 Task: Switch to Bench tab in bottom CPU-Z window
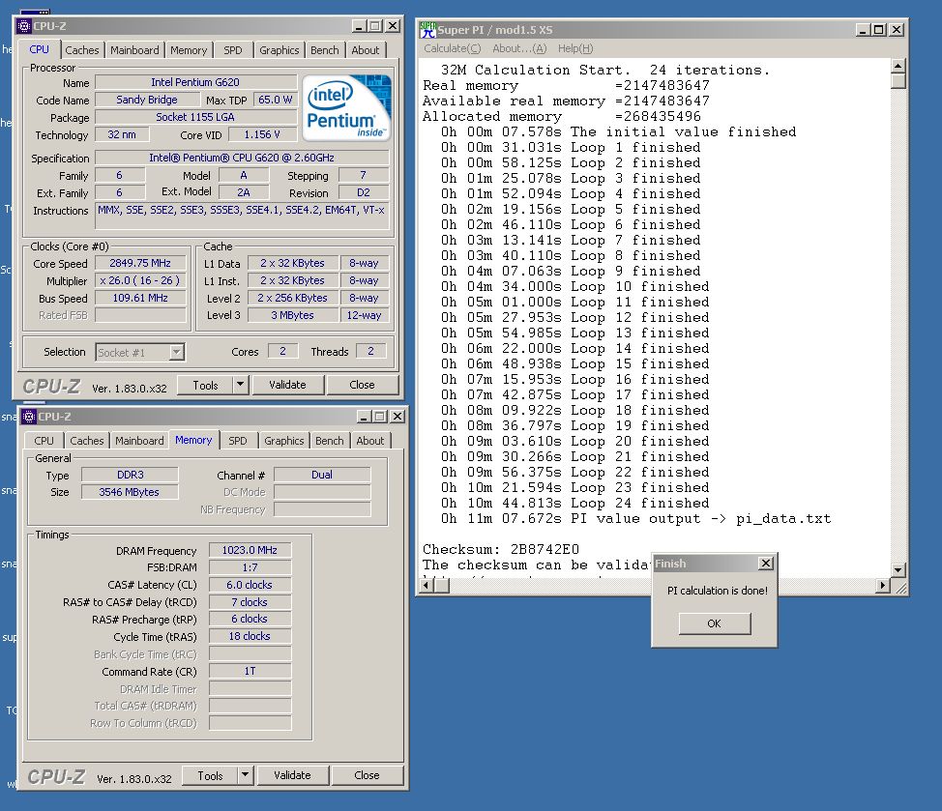click(329, 440)
